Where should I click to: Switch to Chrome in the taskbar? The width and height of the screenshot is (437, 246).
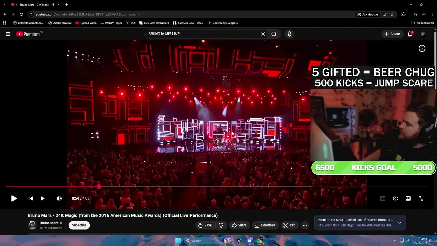pyautogui.click(x=259, y=241)
